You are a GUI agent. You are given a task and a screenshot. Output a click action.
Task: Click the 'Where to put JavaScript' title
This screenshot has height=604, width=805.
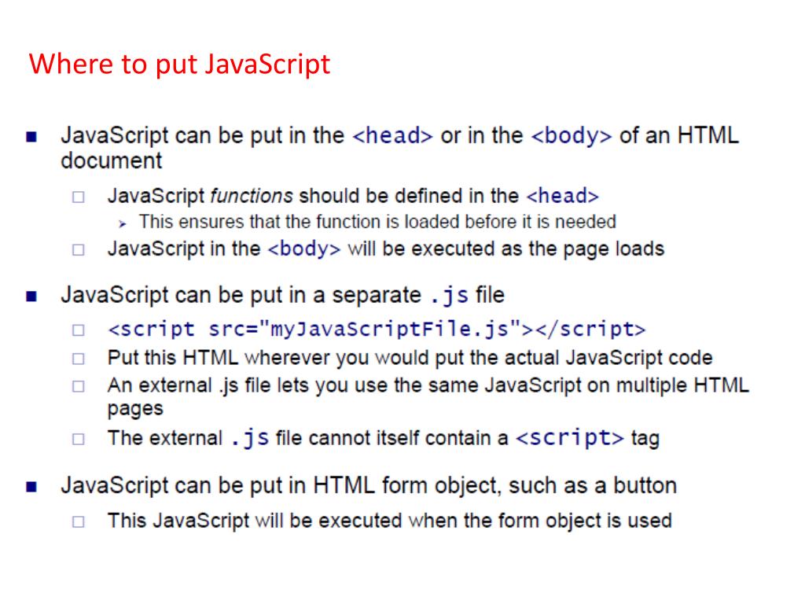179,64
